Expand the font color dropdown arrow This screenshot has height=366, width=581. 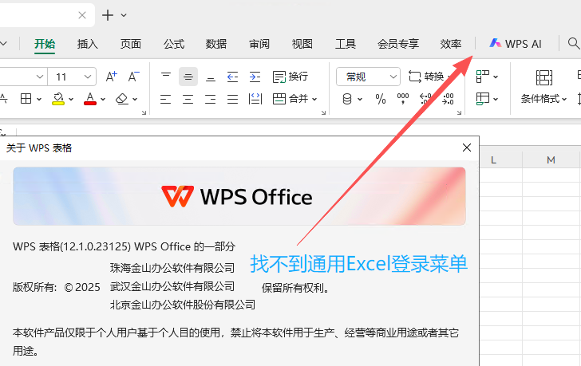pyautogui.click(x=103, y=99)
